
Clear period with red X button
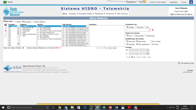148,53
